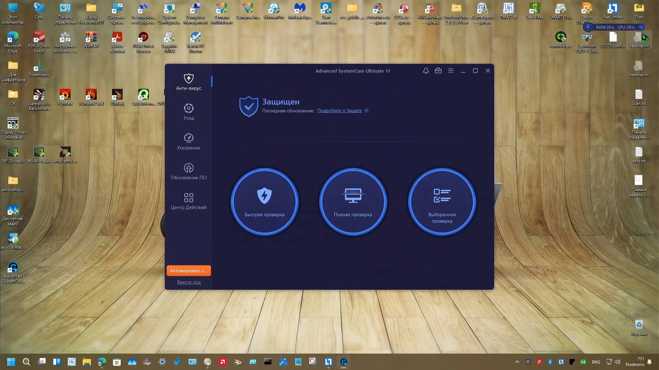
Task: Run the Выборочная проверка custom scan
Action: [x=442, y=202]
